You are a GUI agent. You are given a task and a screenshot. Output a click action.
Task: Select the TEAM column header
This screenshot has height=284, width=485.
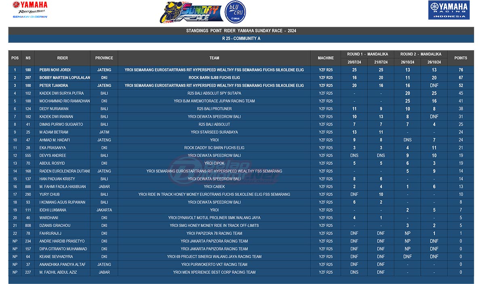pos(214,58)
